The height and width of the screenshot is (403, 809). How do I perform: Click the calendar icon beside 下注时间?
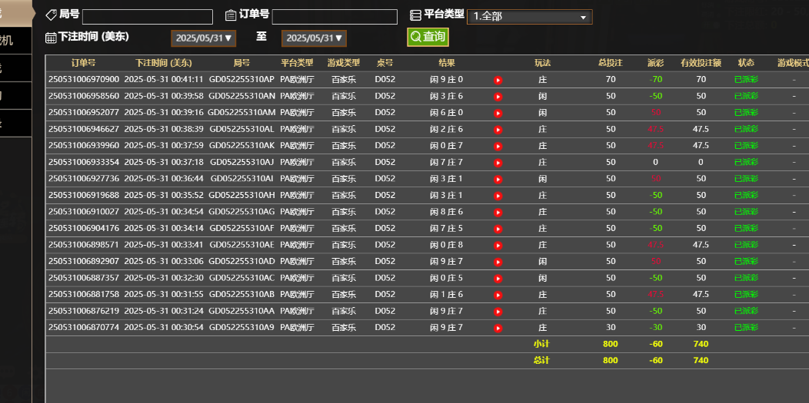(51, 38)
